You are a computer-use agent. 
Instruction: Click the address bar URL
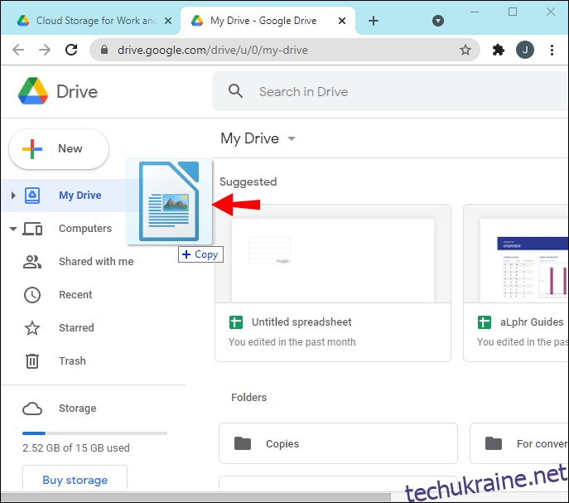click(213, 50)
